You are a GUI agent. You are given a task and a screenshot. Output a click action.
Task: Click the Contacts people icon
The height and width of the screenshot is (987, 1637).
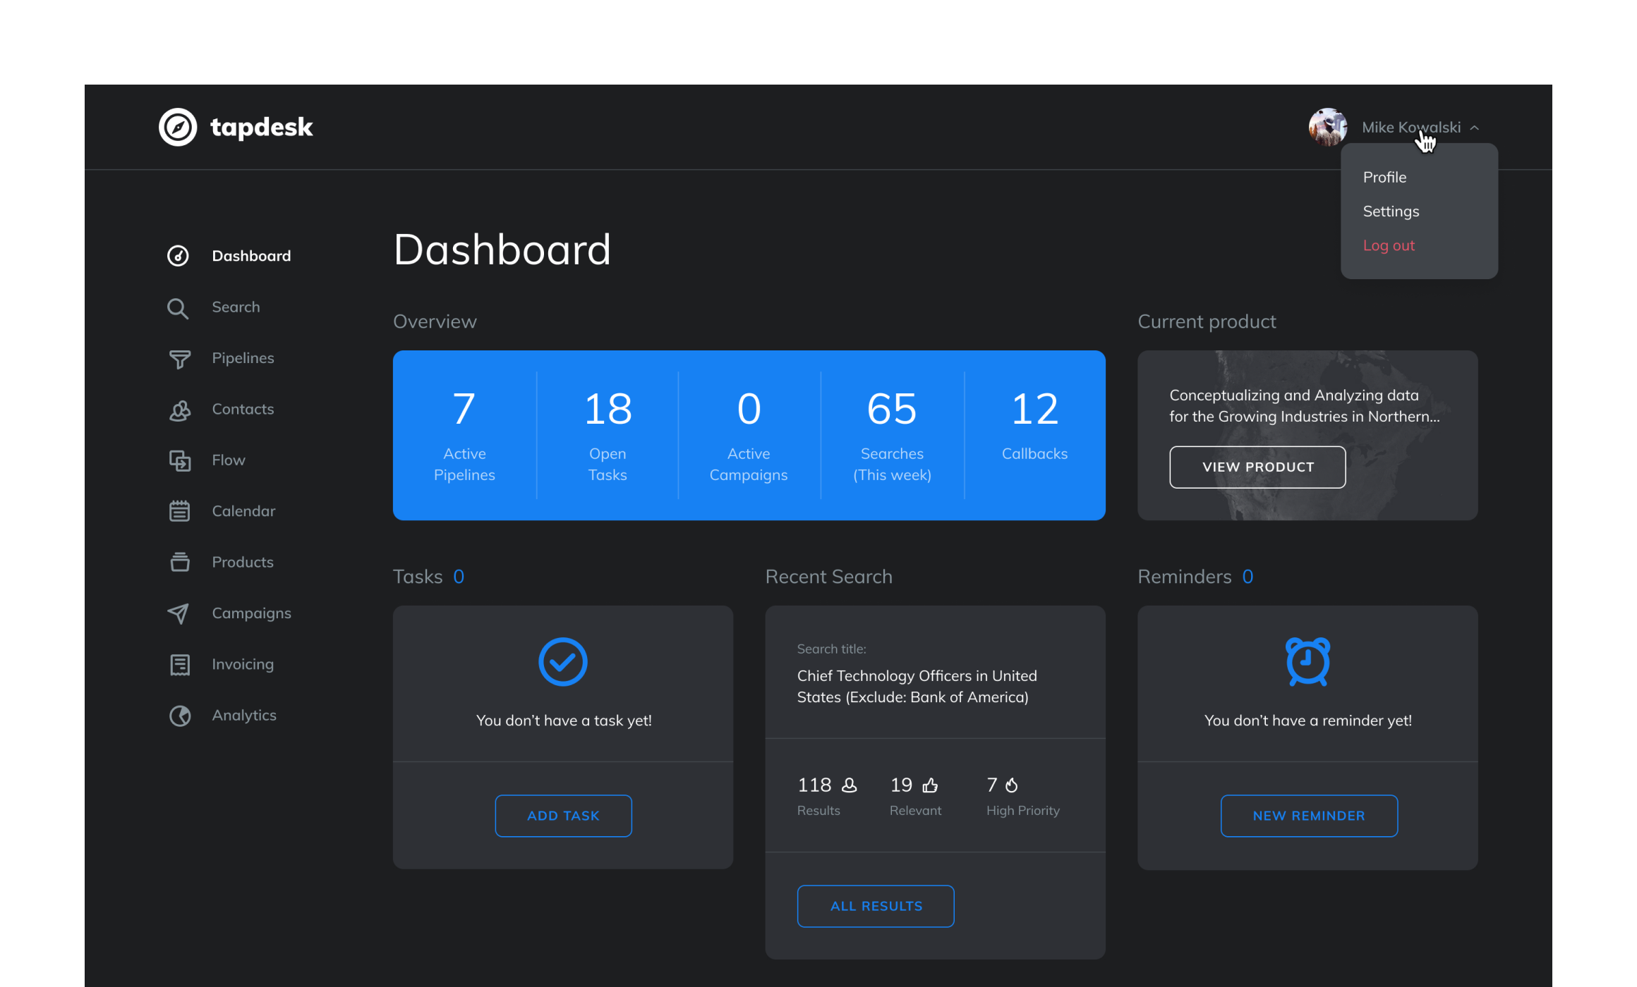180,410
